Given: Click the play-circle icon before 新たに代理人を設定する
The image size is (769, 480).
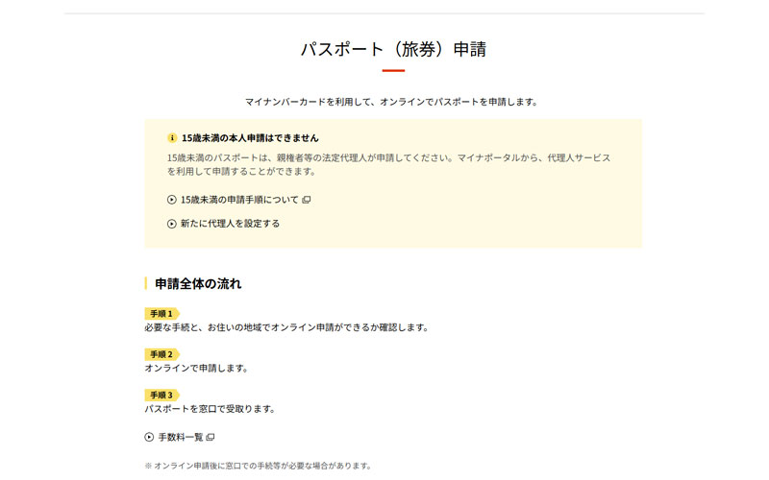Looking at the screenshot, I should (x=172, y=224).
